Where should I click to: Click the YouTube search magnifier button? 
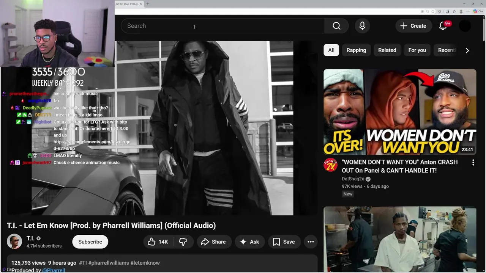click(336, 26)
